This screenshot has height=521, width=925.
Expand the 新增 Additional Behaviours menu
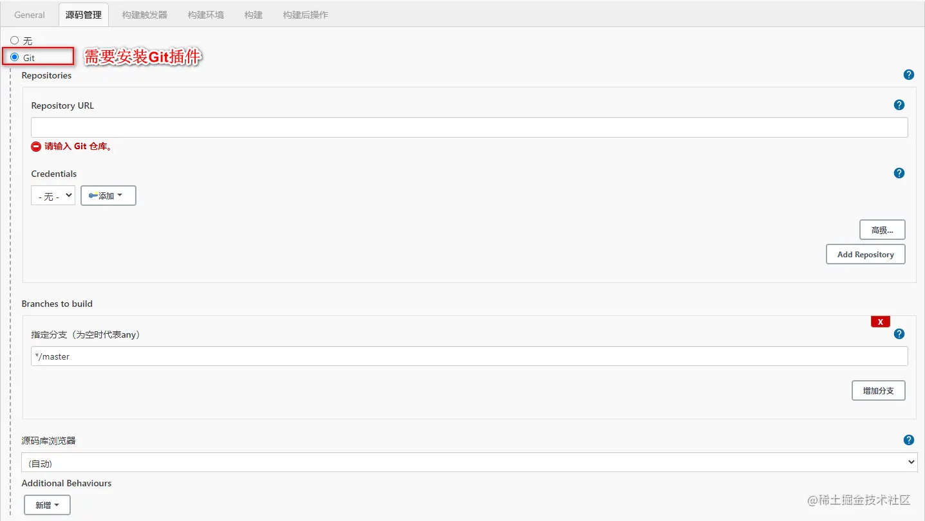(x=47, y=505)
